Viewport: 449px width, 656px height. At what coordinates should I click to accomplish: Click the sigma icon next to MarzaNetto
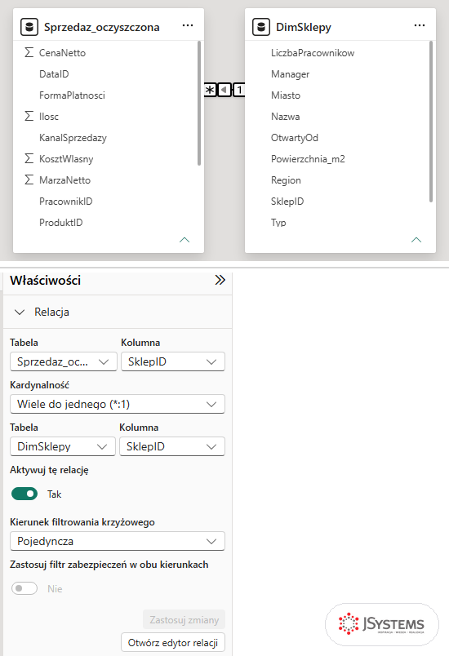click(x=29, y=180)
